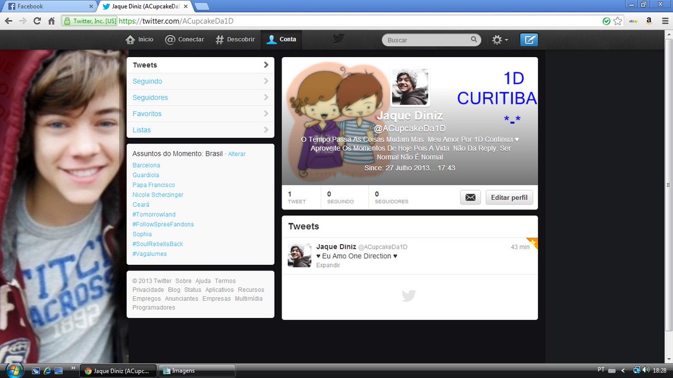Open the Conectar tab

click(x=185, y=39)
